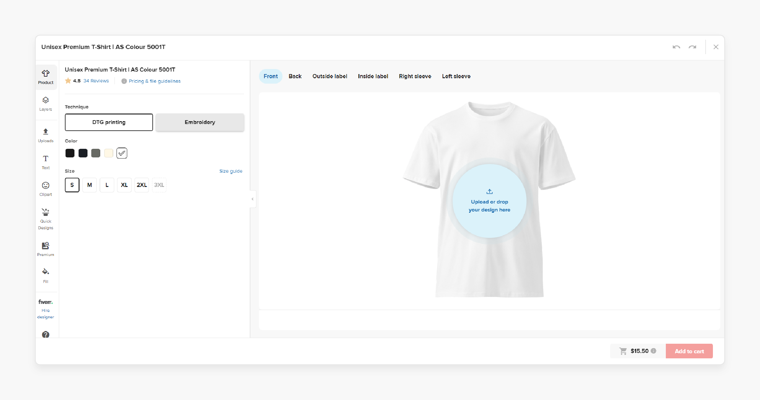760x400 pixels.
Task: Select size XL
Action: 124,184
